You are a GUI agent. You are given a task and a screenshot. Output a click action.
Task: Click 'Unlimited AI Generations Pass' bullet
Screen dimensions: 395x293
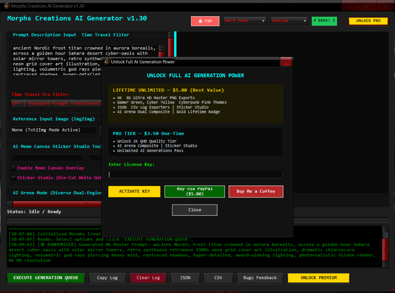point(150,151)
